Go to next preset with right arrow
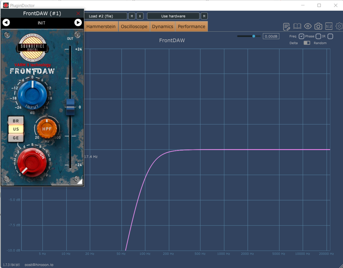343x268 pixels. (78, 22)
